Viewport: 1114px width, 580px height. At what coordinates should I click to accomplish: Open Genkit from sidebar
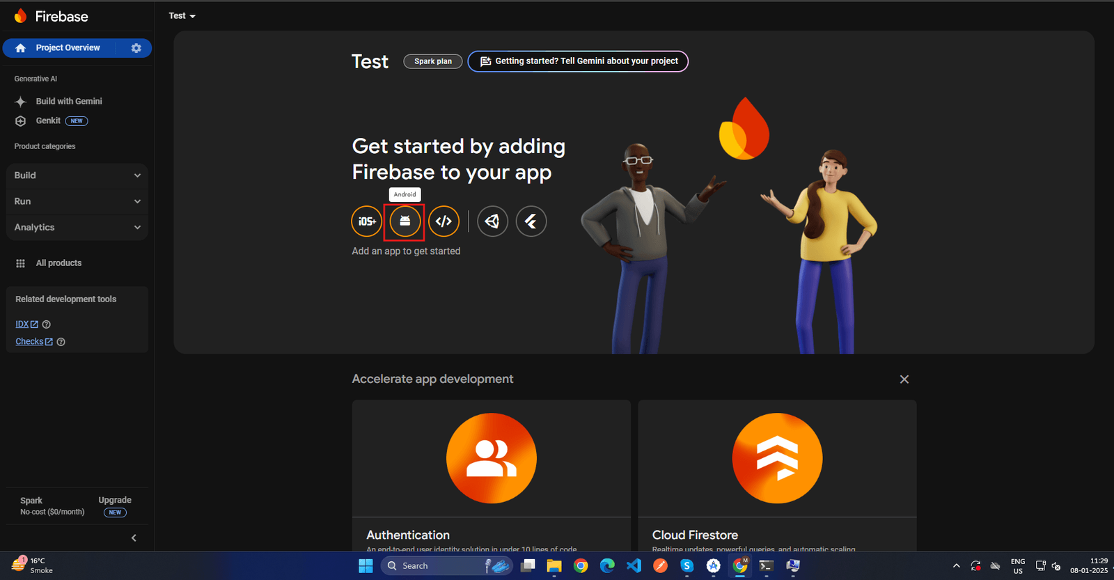(x=48, y=121)
